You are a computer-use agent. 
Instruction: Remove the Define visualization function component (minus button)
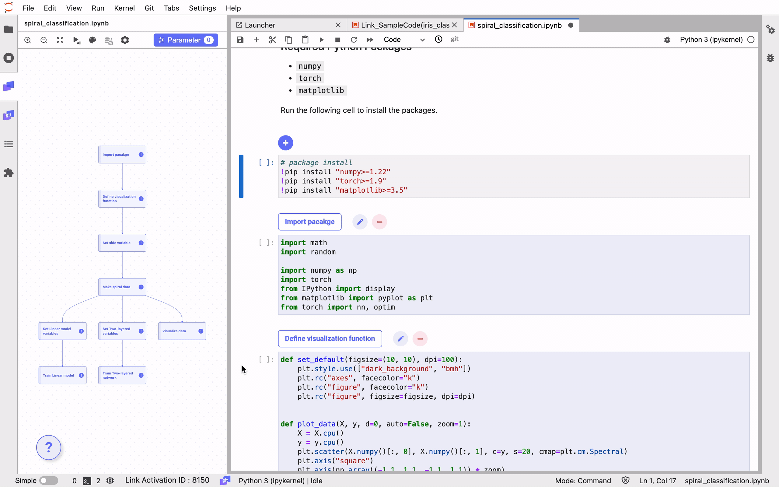[x=420, y=338]
